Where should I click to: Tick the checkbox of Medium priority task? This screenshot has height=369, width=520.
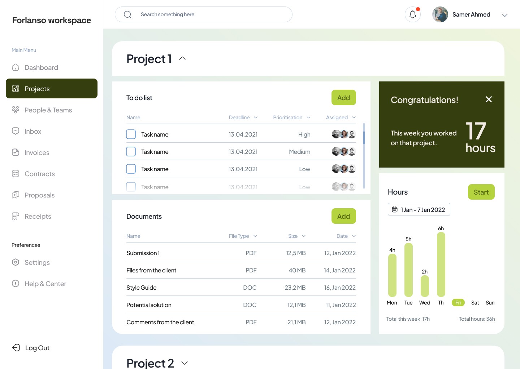131,152
